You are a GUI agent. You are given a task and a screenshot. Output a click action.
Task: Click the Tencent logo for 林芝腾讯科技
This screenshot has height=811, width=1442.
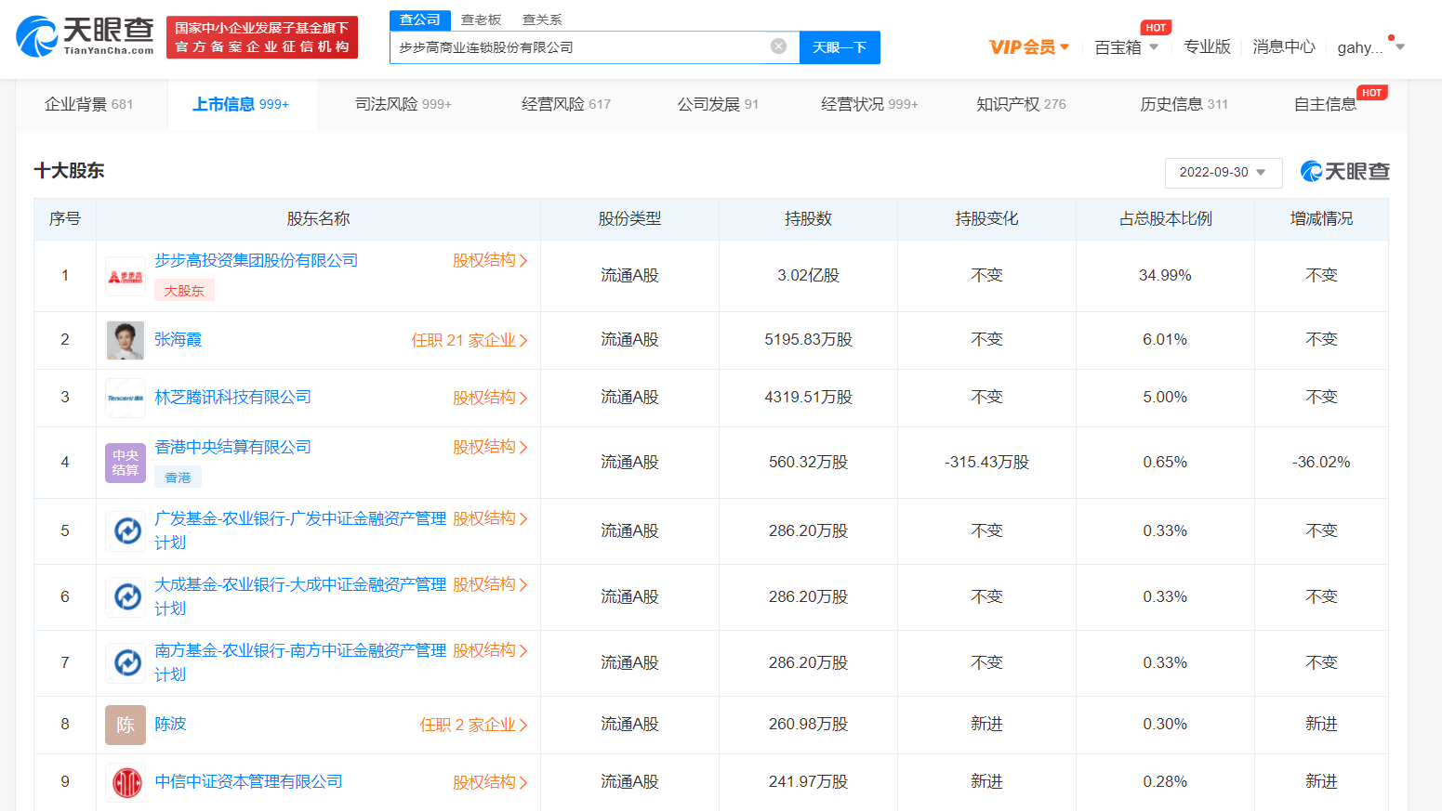[x=126, y=398]
